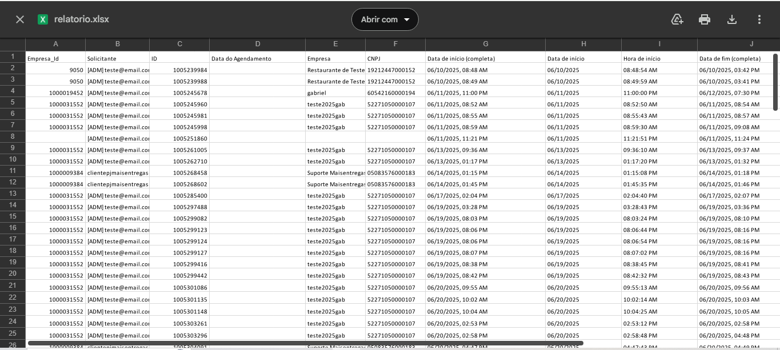Open the Add to Drive icon

tap(677, 19)
